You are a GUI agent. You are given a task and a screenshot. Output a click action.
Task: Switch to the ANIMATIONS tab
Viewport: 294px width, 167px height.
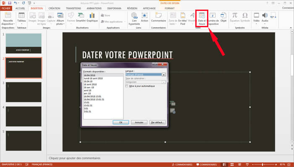[x=94, y=8]
